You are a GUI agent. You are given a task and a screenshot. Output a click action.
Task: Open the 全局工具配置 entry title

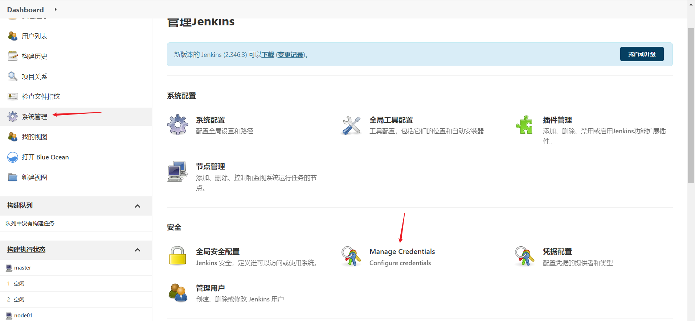click(x=391, y=120)
